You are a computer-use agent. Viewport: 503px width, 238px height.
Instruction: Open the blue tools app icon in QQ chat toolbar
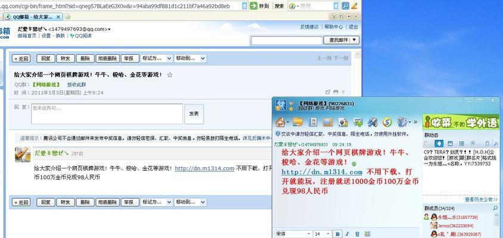372,122
